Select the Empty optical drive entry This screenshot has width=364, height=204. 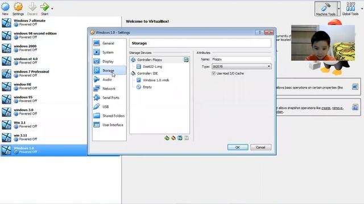[147, 87]
